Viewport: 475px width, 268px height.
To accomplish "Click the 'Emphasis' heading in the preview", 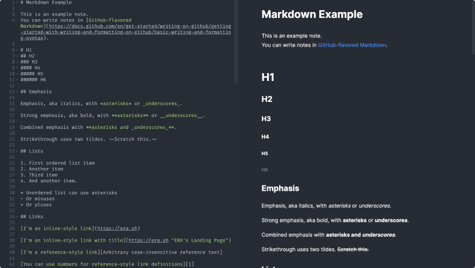I will click(280, 188).
